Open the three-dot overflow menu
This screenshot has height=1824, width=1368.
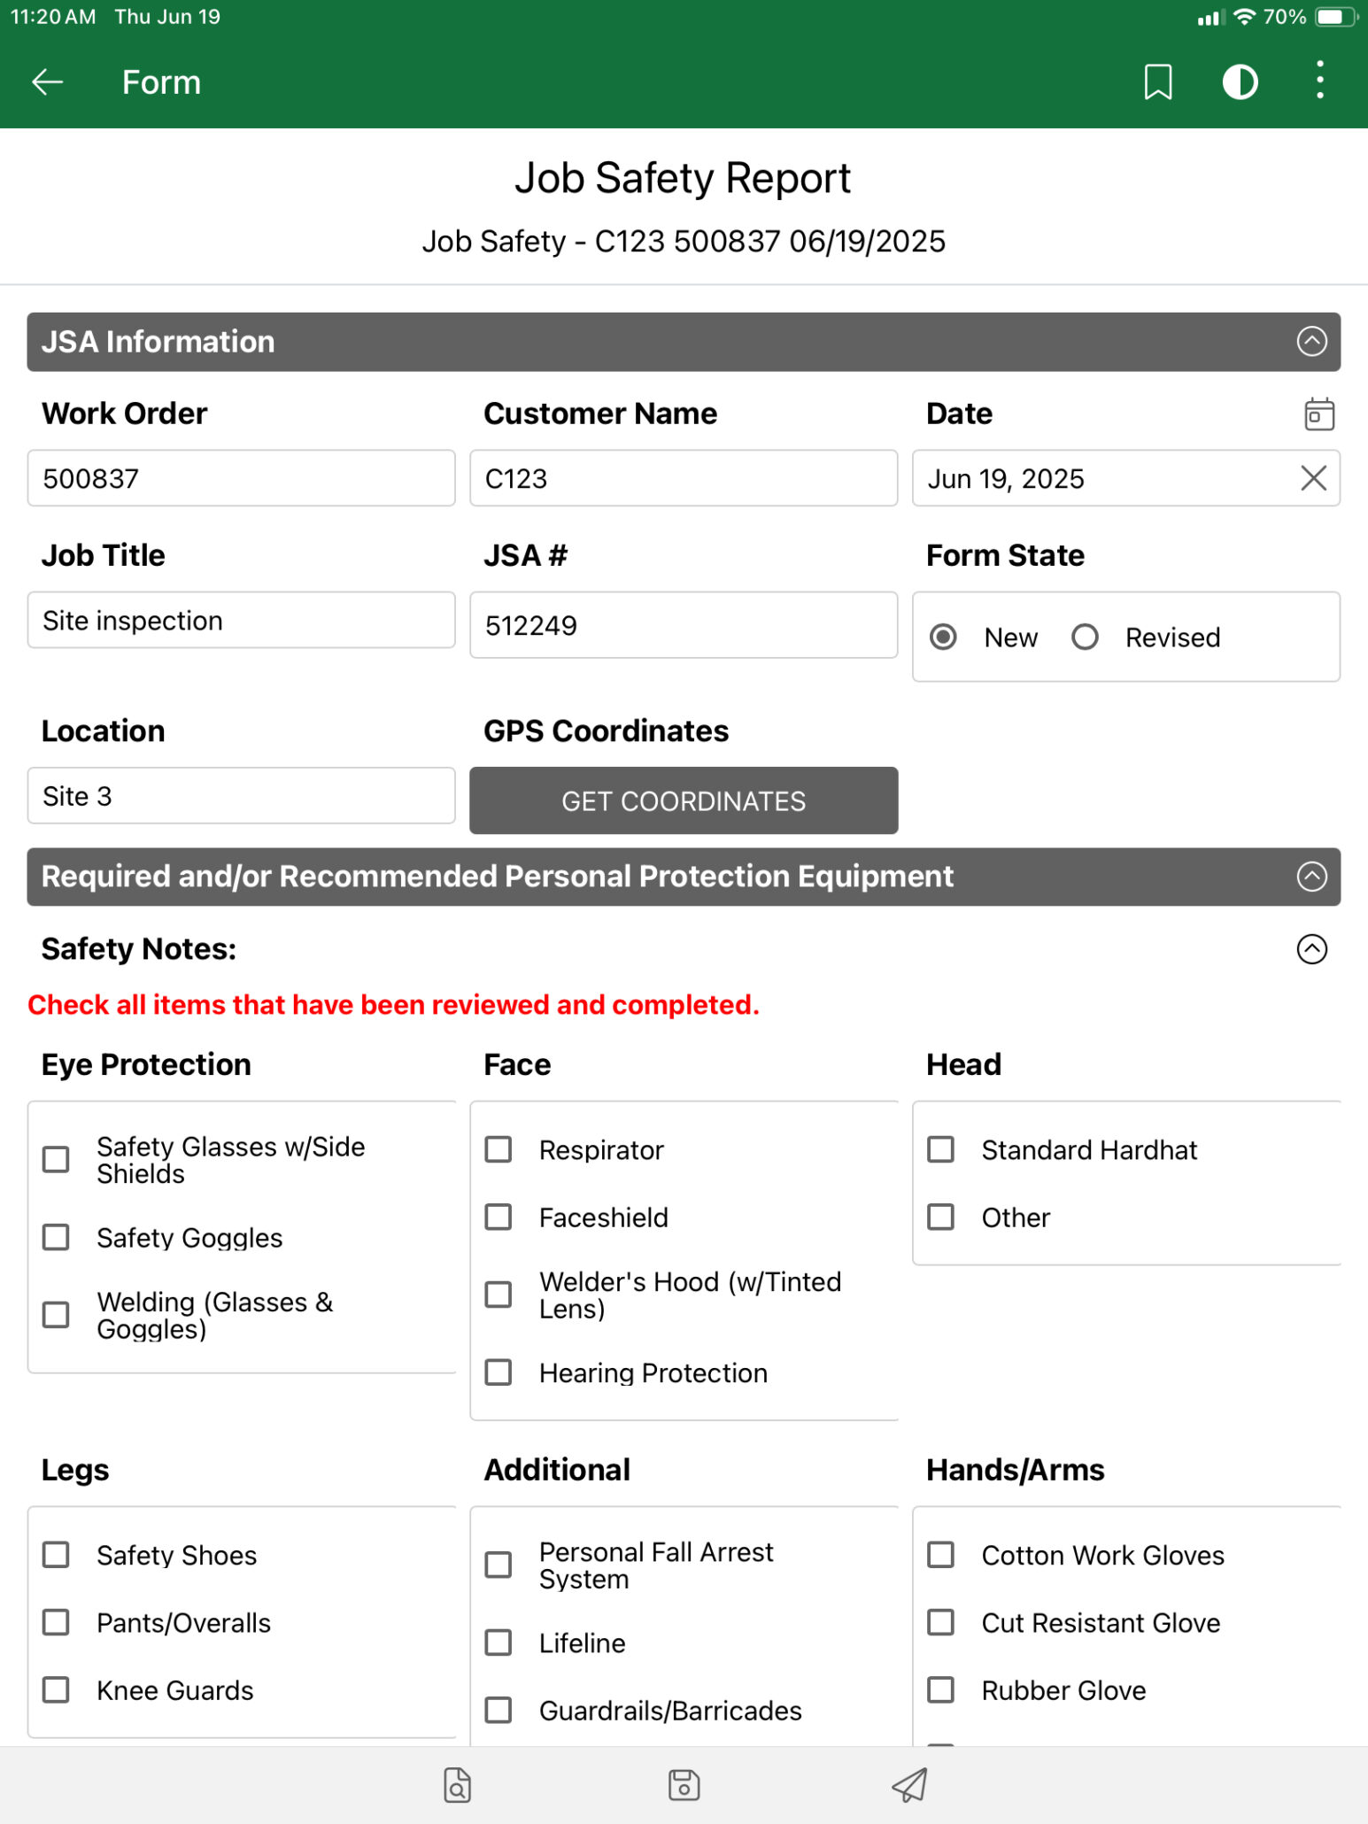[1319, 81]
